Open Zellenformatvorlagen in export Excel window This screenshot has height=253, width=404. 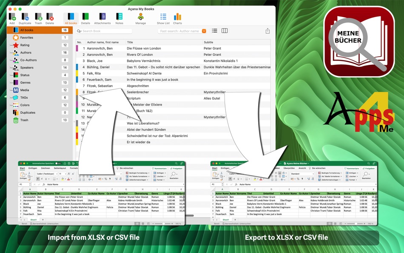coord(330,180)
